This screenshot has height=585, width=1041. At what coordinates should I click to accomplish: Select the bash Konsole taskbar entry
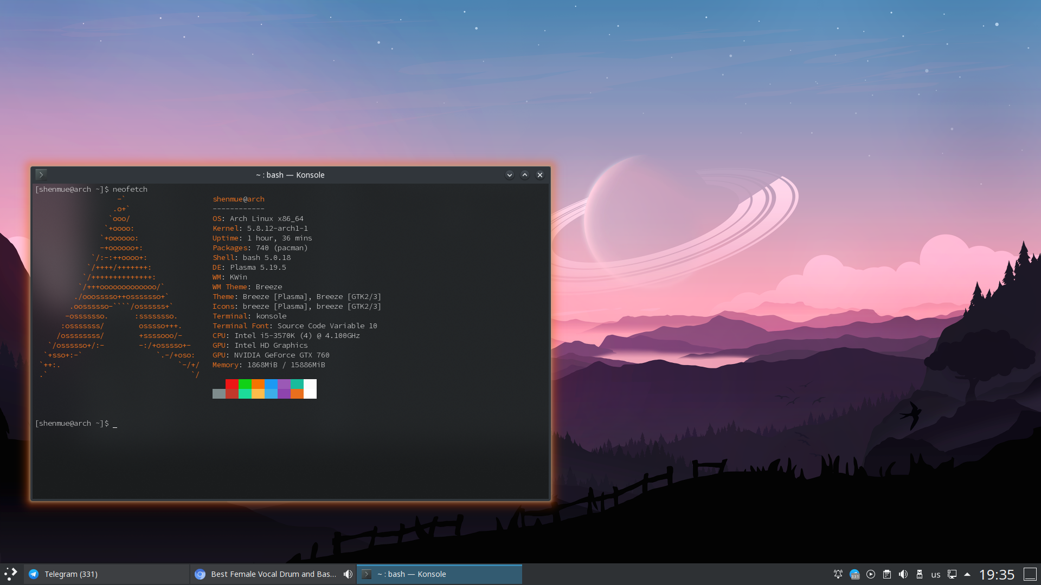click(439, 574)
